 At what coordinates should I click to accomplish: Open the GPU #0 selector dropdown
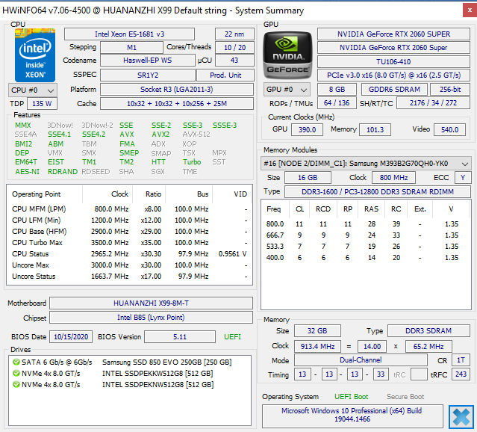pos(287,90)
